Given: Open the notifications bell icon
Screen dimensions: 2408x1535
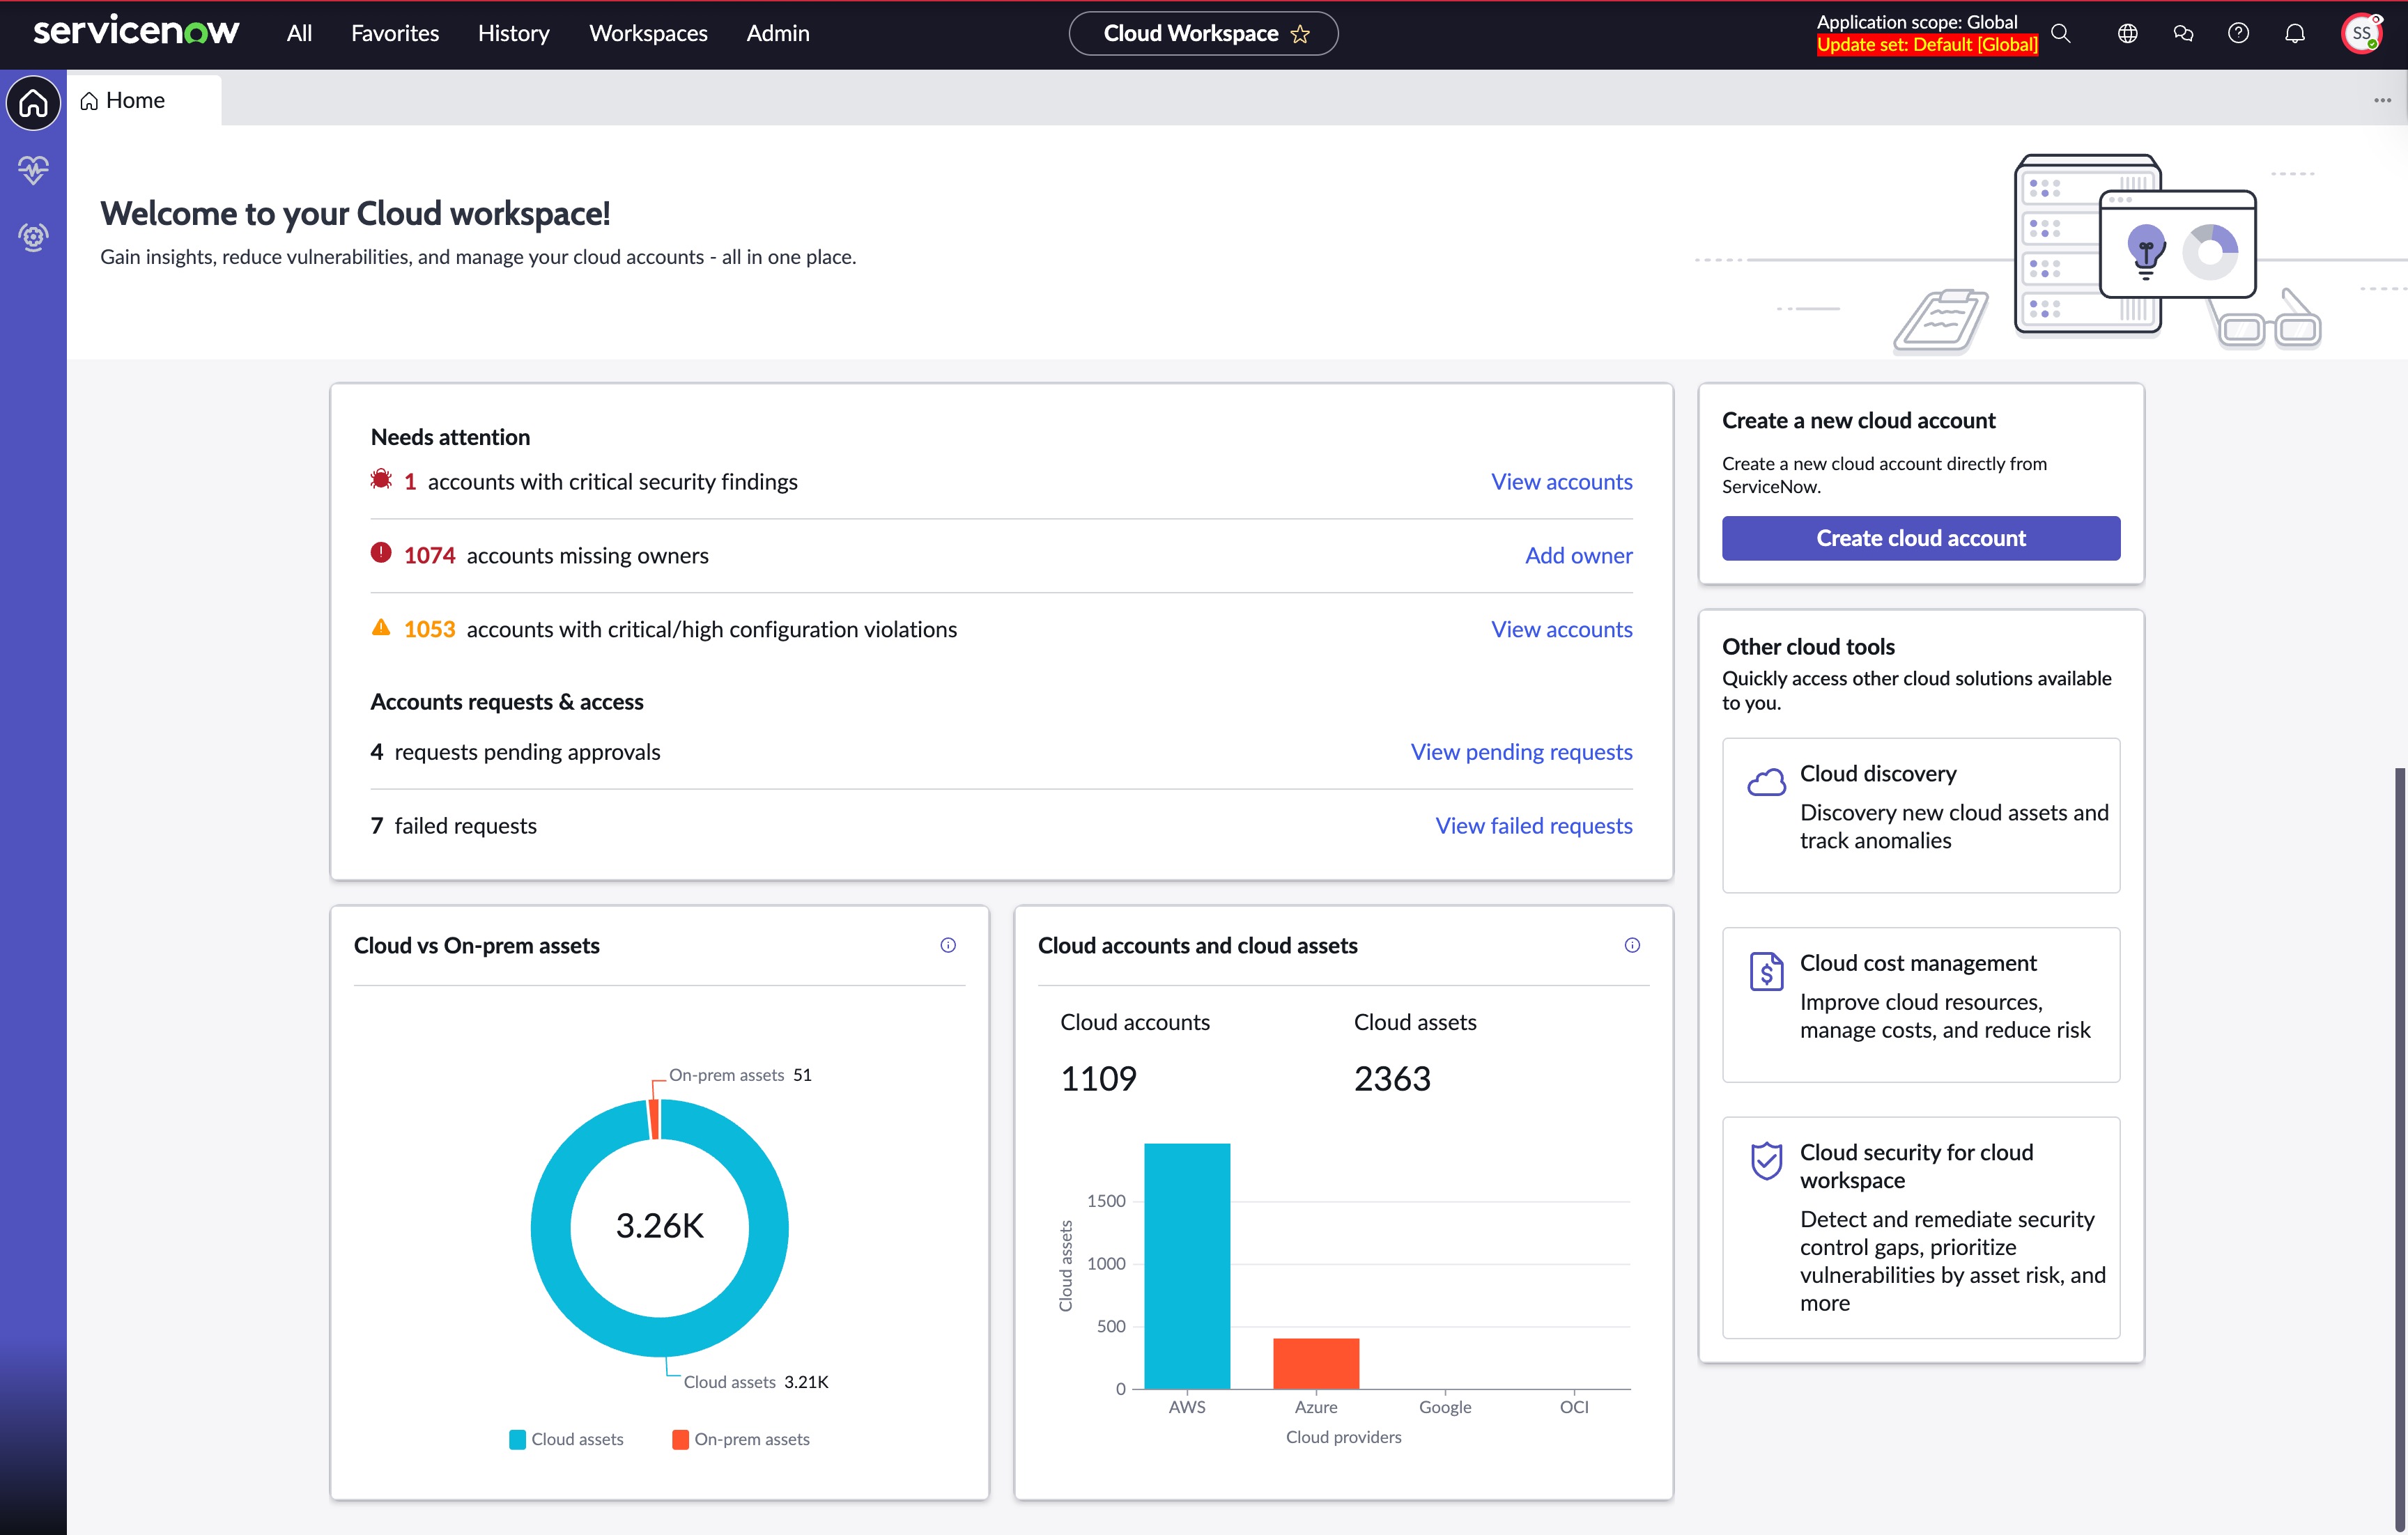Looking at the screenshot, I should coord(2295,33).
